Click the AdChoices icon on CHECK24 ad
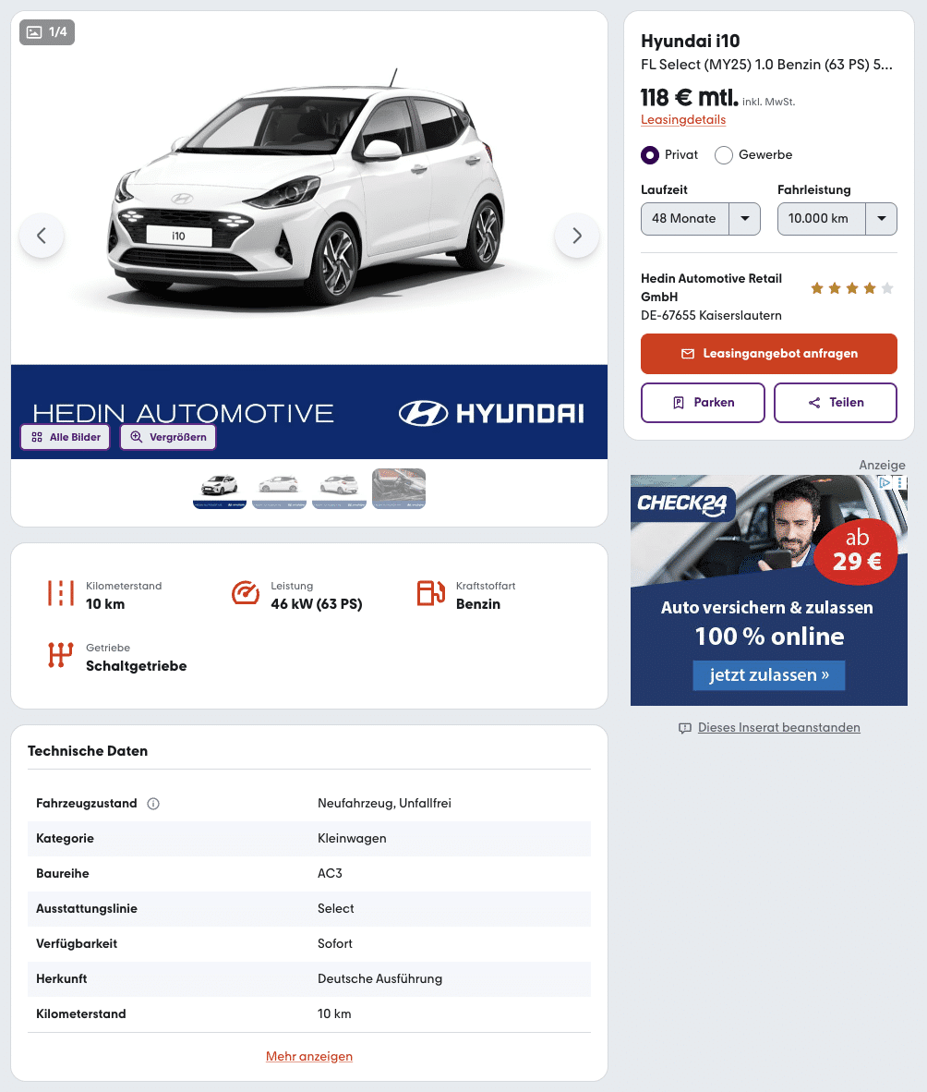 pos(885,482)
